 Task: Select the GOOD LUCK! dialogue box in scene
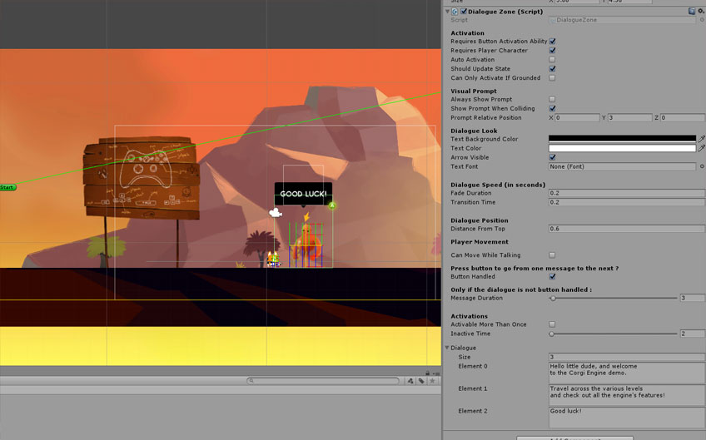tap(303, 194)
